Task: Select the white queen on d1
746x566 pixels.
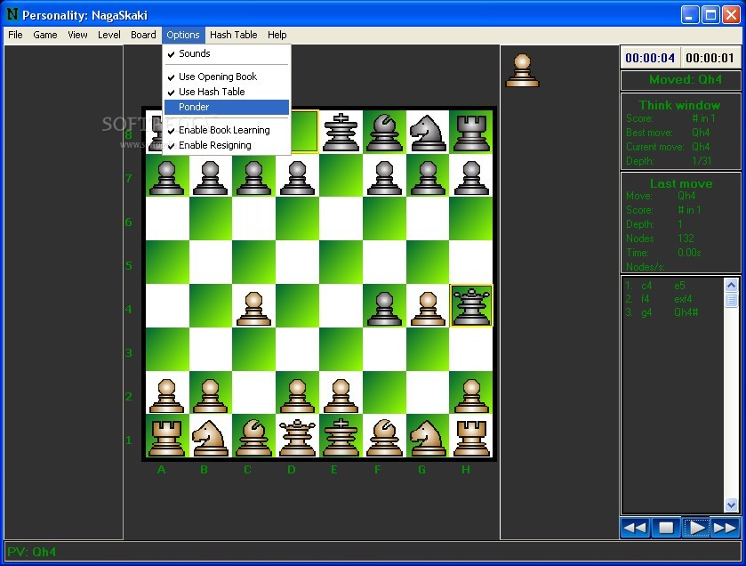Action: tap(297, 437)
